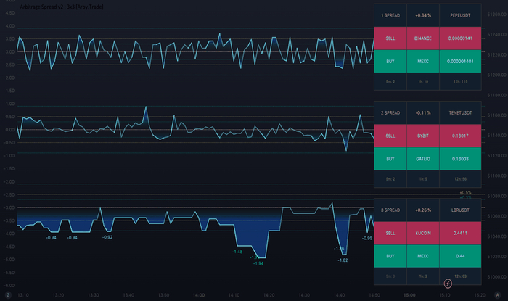Click the GATEIO exchange cell
This screenshot has height=301, width=508.
click(x=423, y=159)
